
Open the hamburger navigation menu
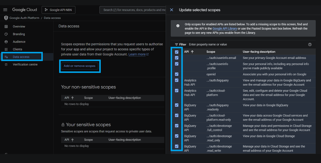pyautogui.click(x=5, y=10)
